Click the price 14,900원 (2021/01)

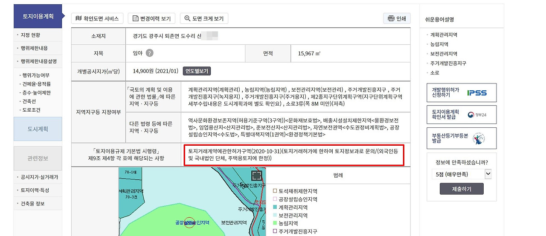[x=156, y=71]
